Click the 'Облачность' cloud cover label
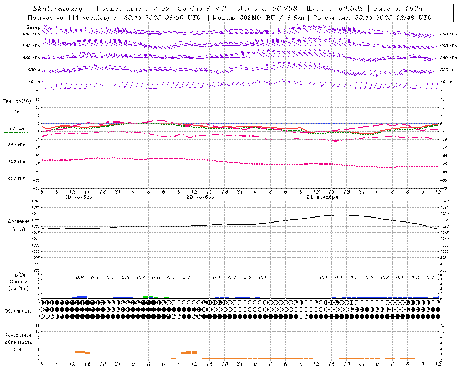This screenshot has height=367, width=459. pyautogui.click(x=18, y=311)
